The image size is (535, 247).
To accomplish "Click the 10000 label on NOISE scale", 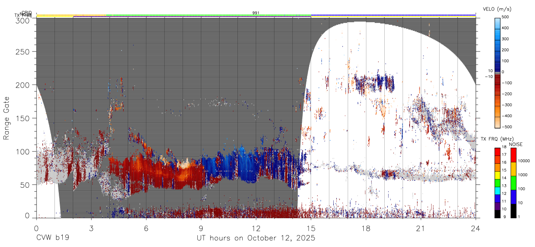I will 525,162.
